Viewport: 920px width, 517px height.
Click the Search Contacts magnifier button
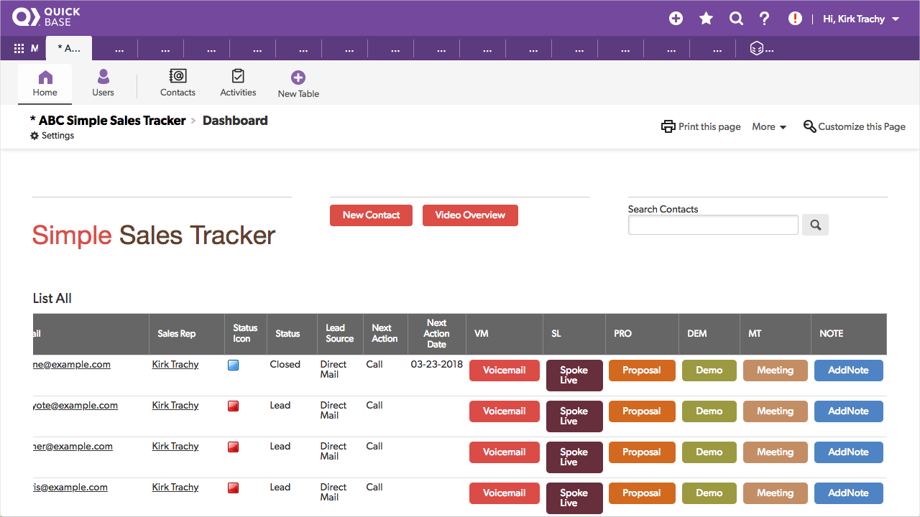[x=816, y=225]
